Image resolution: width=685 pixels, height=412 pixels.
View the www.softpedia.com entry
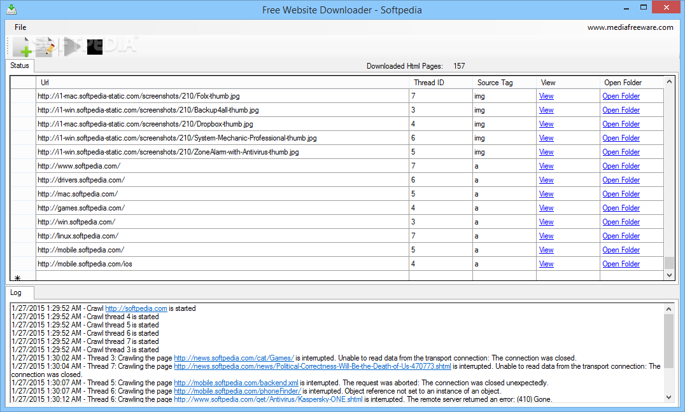[x=546, y=166]
